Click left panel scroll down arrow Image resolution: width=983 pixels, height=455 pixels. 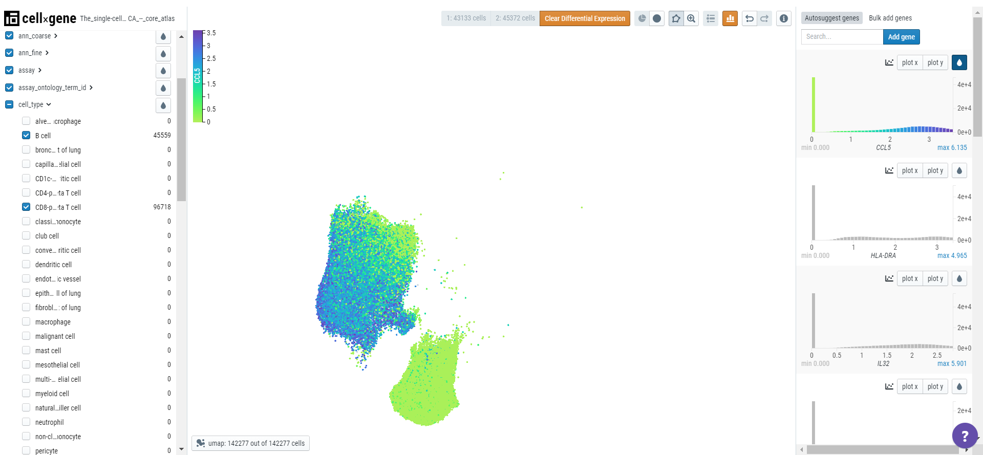(x=181, y=449)
